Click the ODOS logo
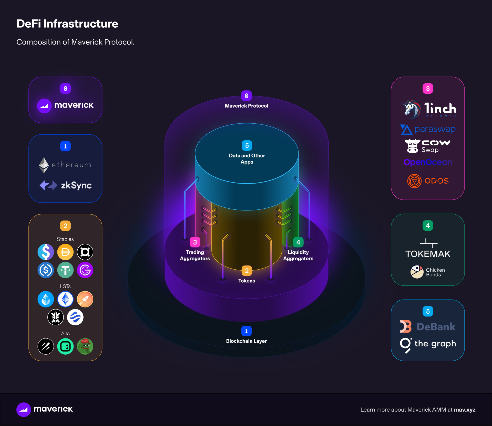Viewport: 492px width, 426px height. pos(428,181)
